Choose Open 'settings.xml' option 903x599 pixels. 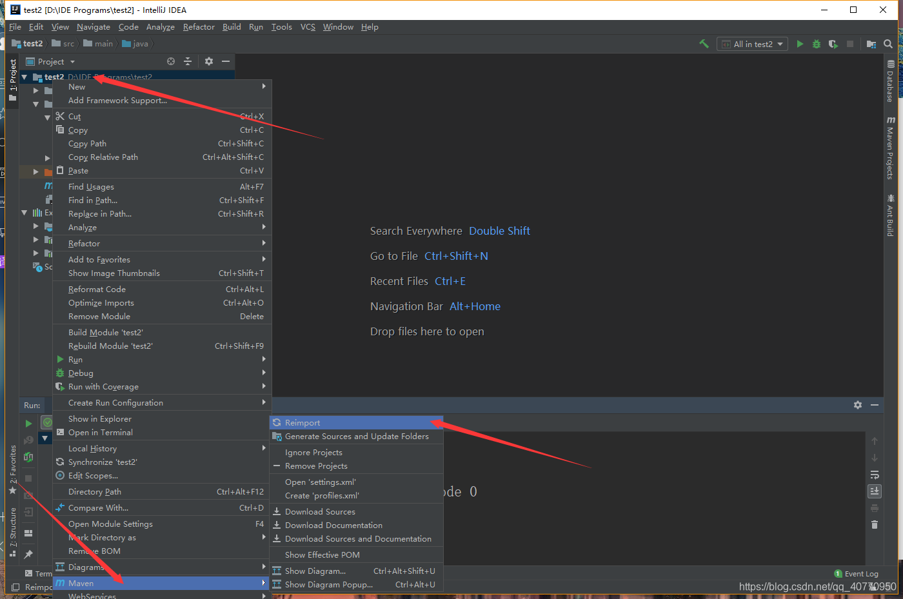(356, 482)
